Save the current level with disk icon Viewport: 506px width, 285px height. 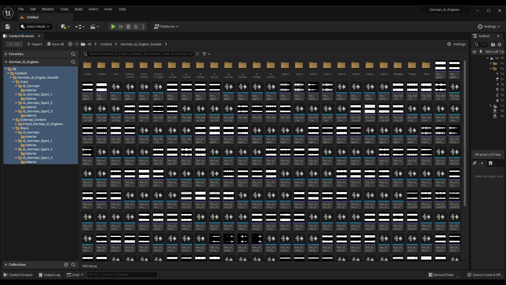(x=8, y=27)
